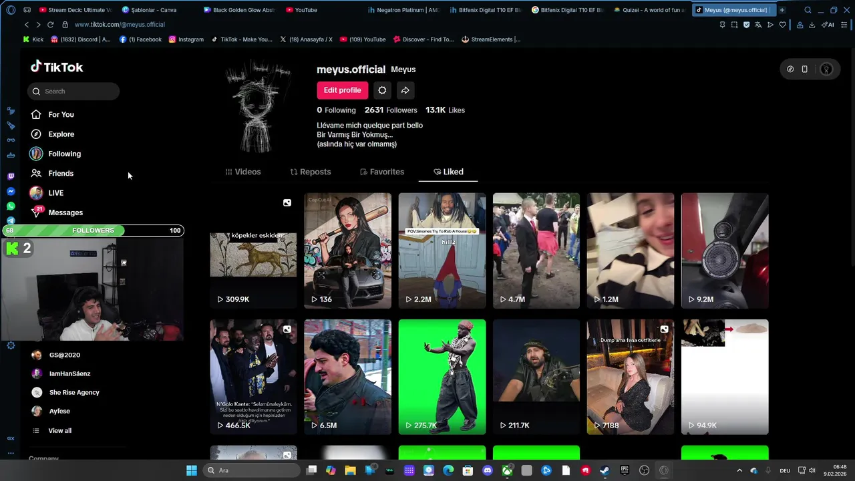The image size is (855, 481).
Task: Click the Windows taskbar search box
Action: (x=250, y=470)
